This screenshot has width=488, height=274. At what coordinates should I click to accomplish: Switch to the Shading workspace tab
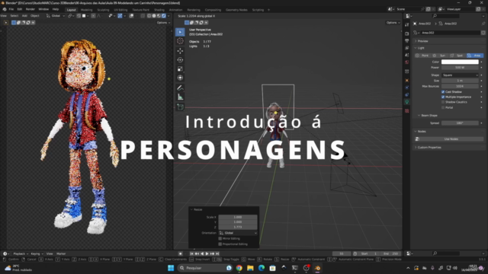point(159,10)
